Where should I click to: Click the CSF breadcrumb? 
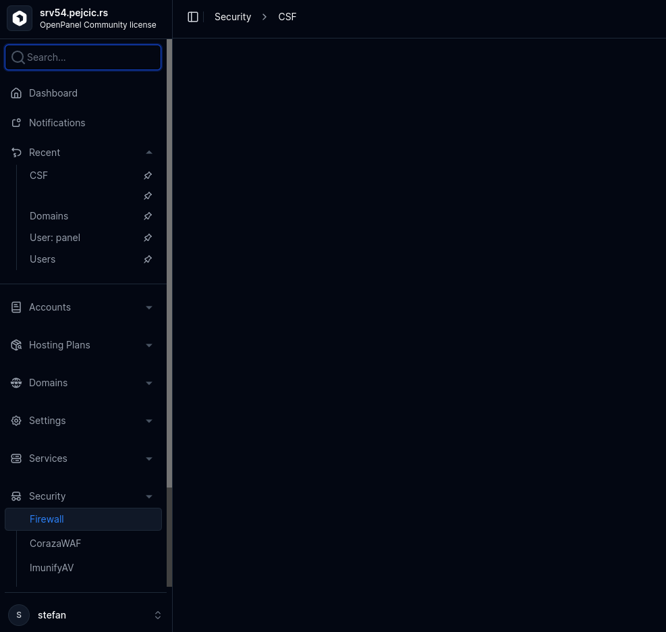[x=287, y=17]
